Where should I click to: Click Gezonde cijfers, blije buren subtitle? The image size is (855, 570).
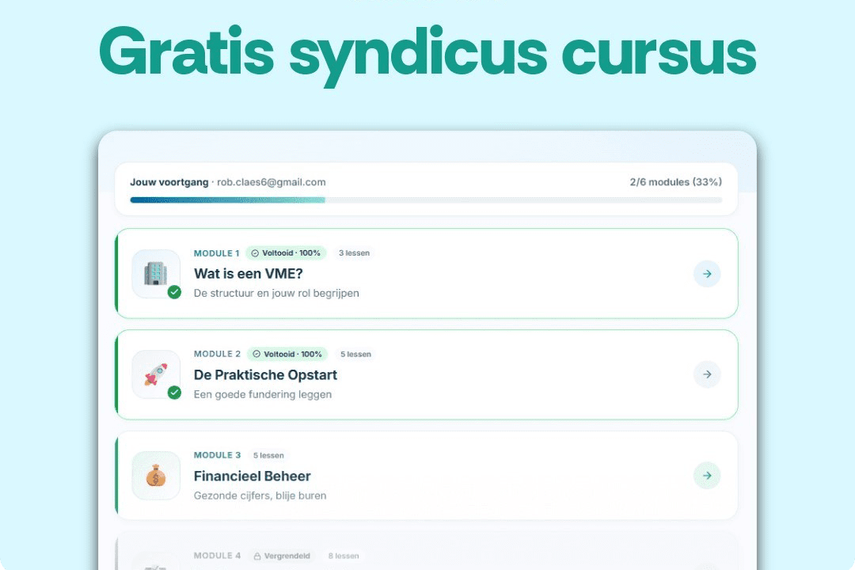[260, 496]
